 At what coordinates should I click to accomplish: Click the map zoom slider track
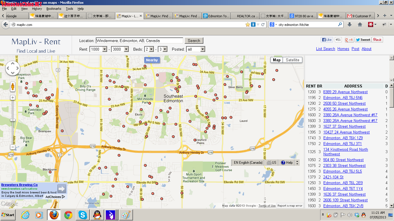(13, 122)
